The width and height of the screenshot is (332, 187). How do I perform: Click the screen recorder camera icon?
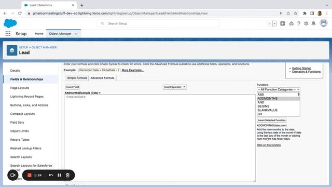pos(12,175)
